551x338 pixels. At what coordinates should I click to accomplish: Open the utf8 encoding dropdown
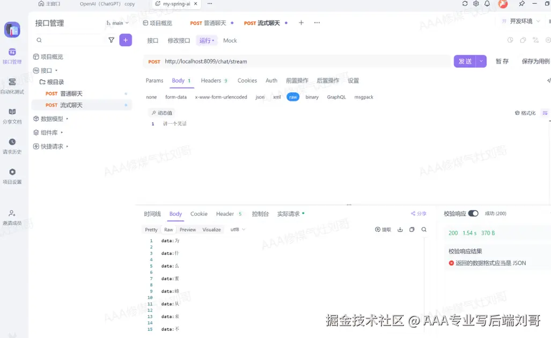pyautogui.click(x=238, y=230)
